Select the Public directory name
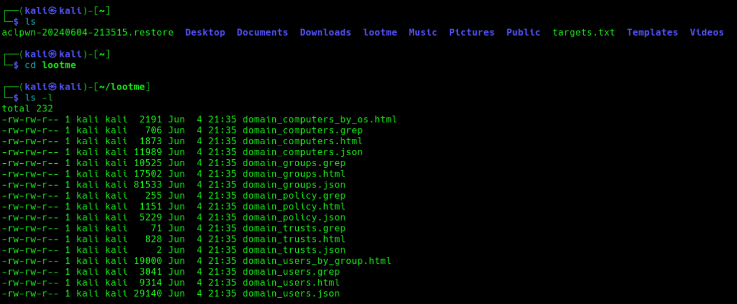737x304 pixels. (x=523, y=32)
